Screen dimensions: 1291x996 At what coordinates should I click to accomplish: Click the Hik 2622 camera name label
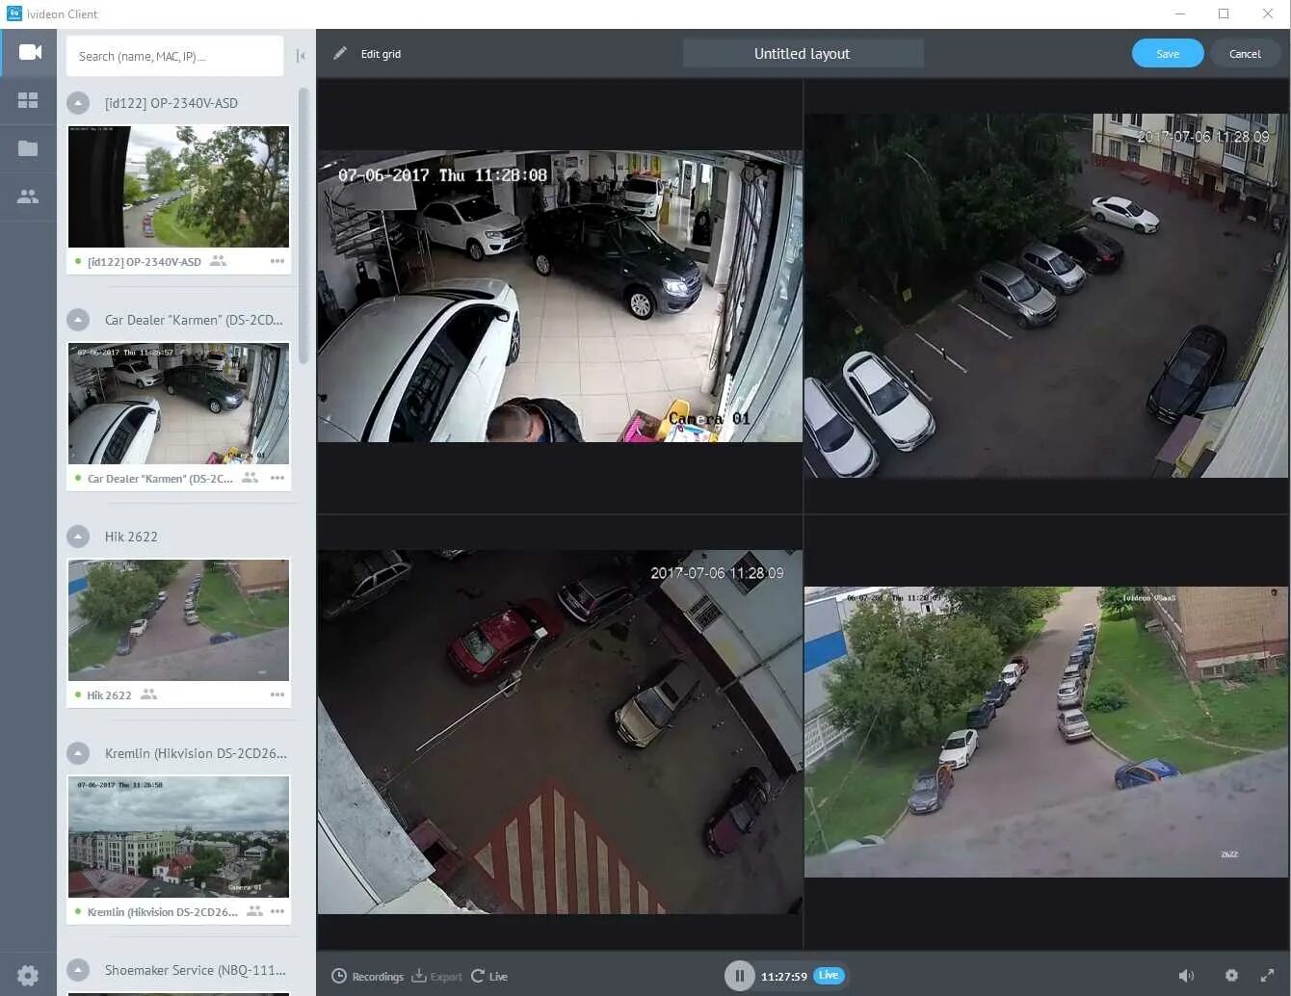click(x=109, y=695)
